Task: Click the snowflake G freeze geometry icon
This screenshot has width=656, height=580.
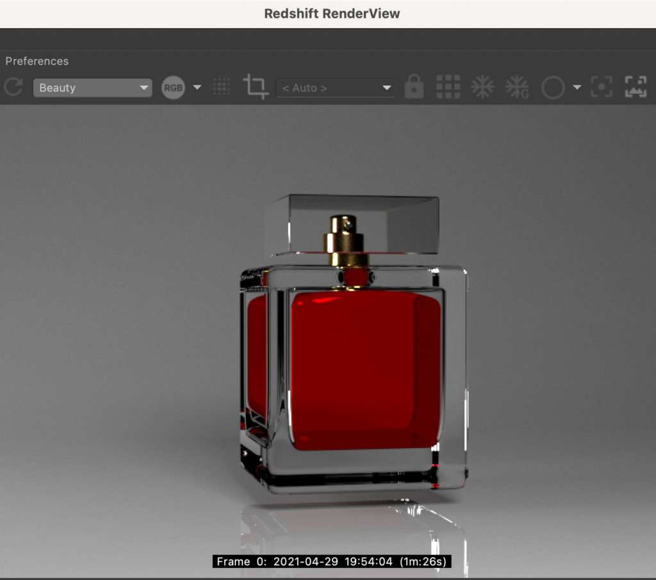Action: tap(517, 87)
